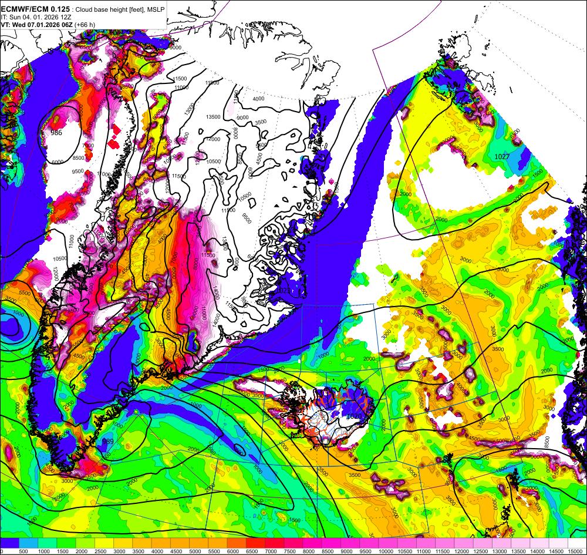The width and height of the screenshot is (587, 555).
Task: Click the 'VT: Wed 07.01.2026 06Z' line
Action: click(37, 25)
